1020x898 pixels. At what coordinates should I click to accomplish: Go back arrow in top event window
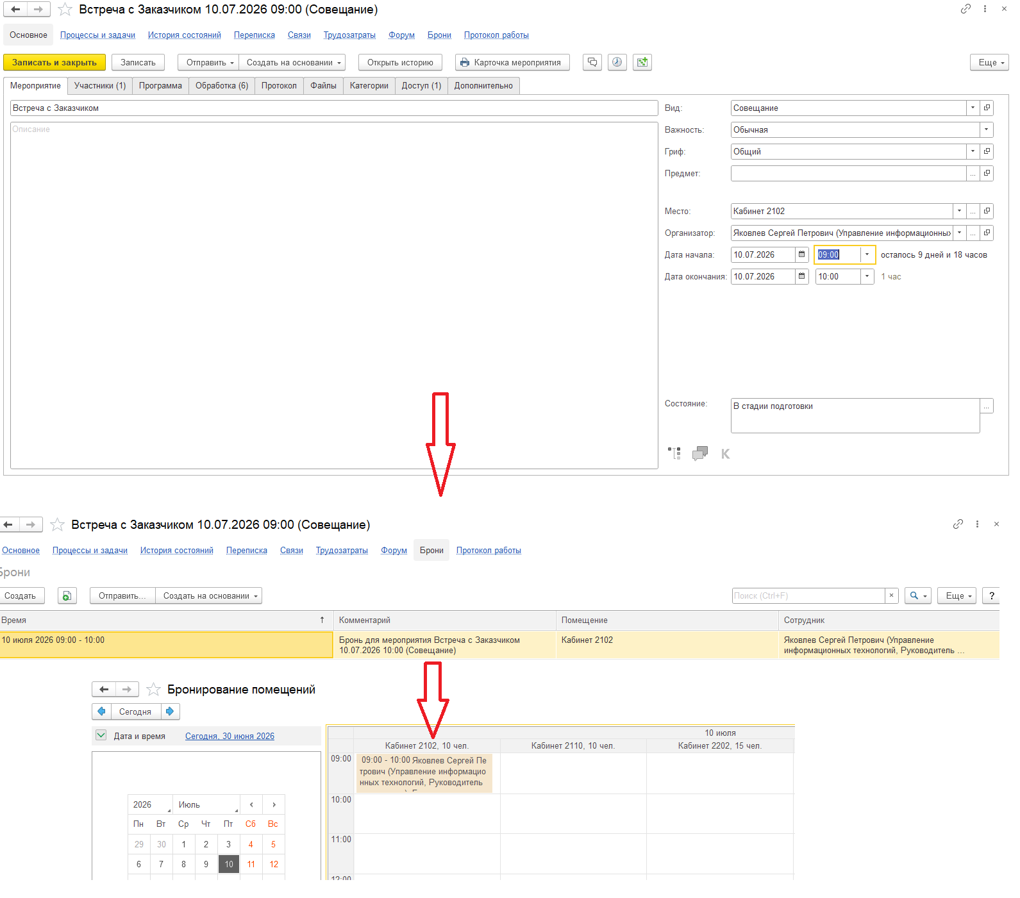15,10
